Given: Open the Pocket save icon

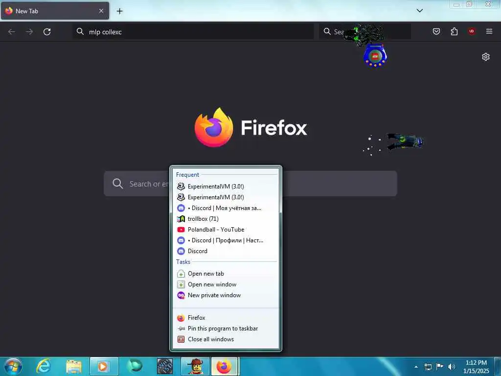Looking at the screenshot, I should [x=436, y=31].
